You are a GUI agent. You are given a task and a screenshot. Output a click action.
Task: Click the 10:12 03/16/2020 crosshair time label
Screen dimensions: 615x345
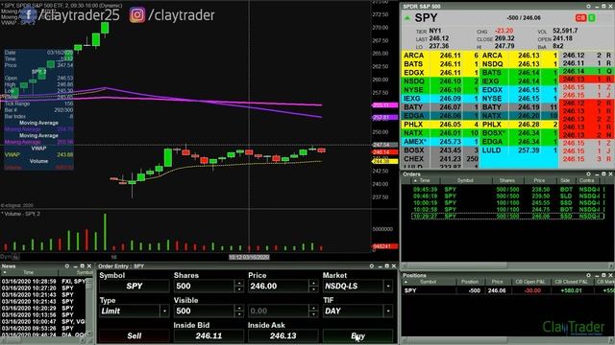[249, 257]
